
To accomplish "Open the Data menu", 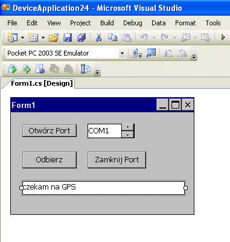I will (159, 23).
